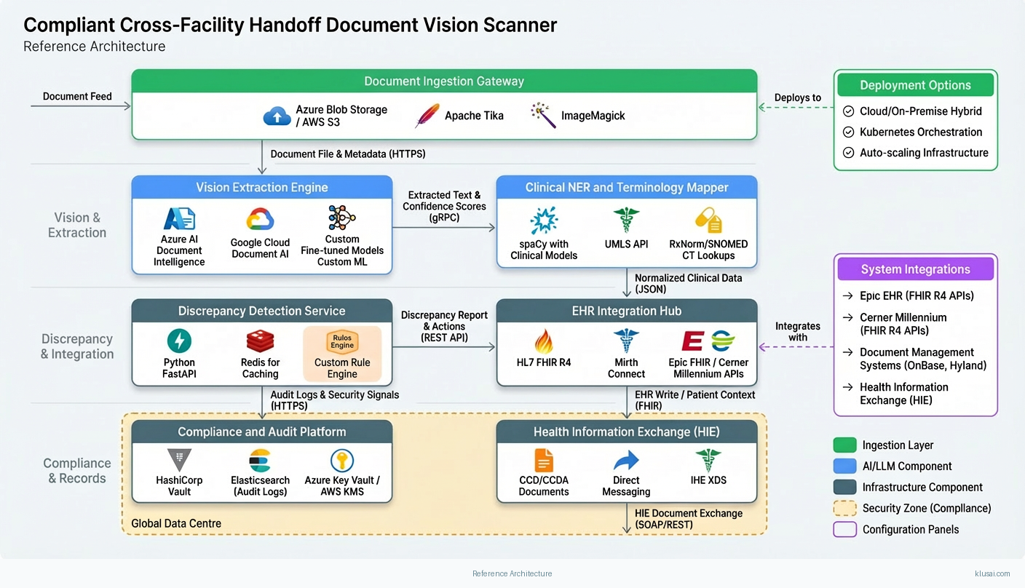Toggle the Cloud/On-Premise Hybrid checkmark
The width and height of the screenshot is (1025, 588).
848,111
